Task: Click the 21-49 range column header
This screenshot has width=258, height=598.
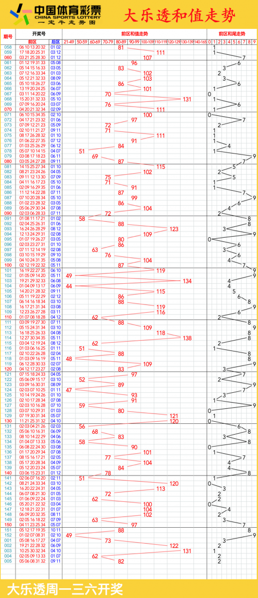Action: (69, 41)
